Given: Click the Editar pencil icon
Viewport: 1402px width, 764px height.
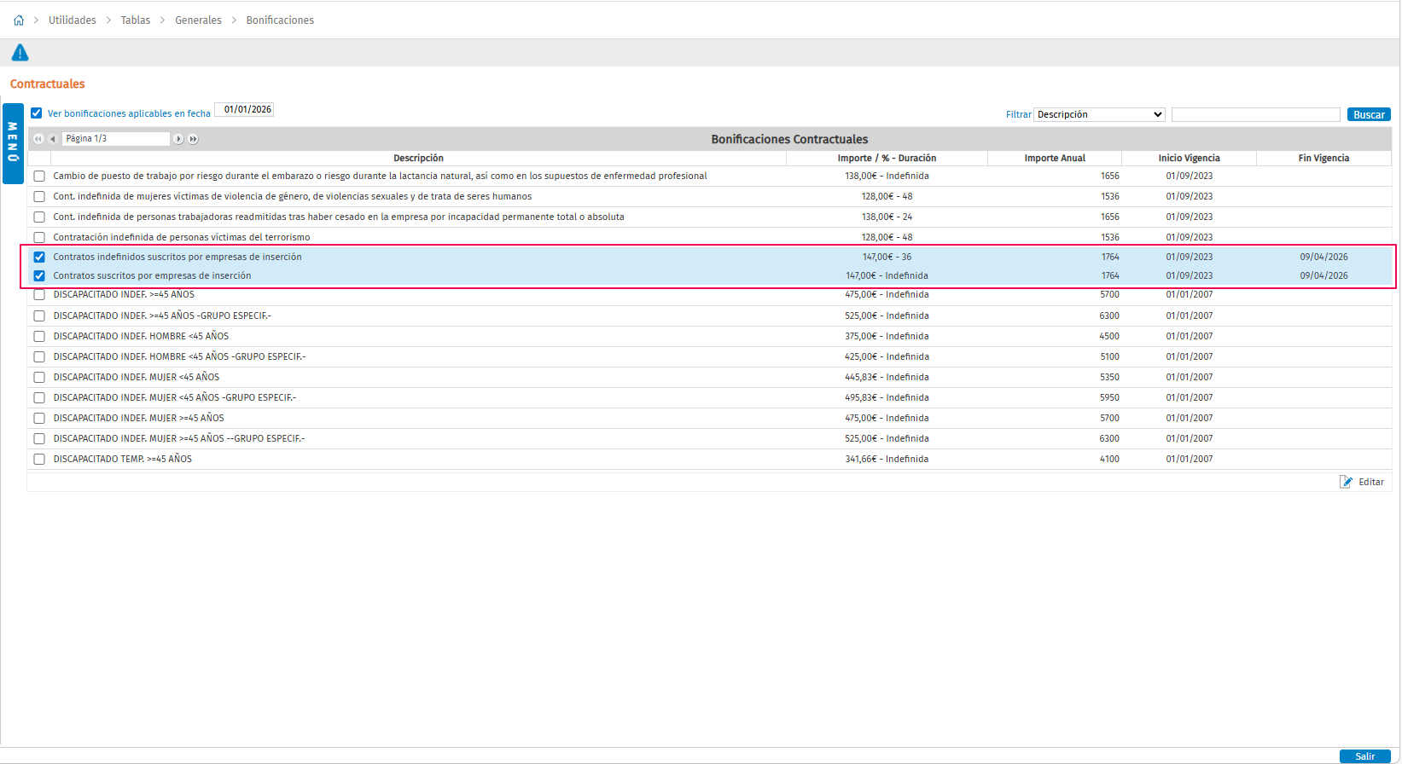Looking at the screenshot, I should [1347, 482].
